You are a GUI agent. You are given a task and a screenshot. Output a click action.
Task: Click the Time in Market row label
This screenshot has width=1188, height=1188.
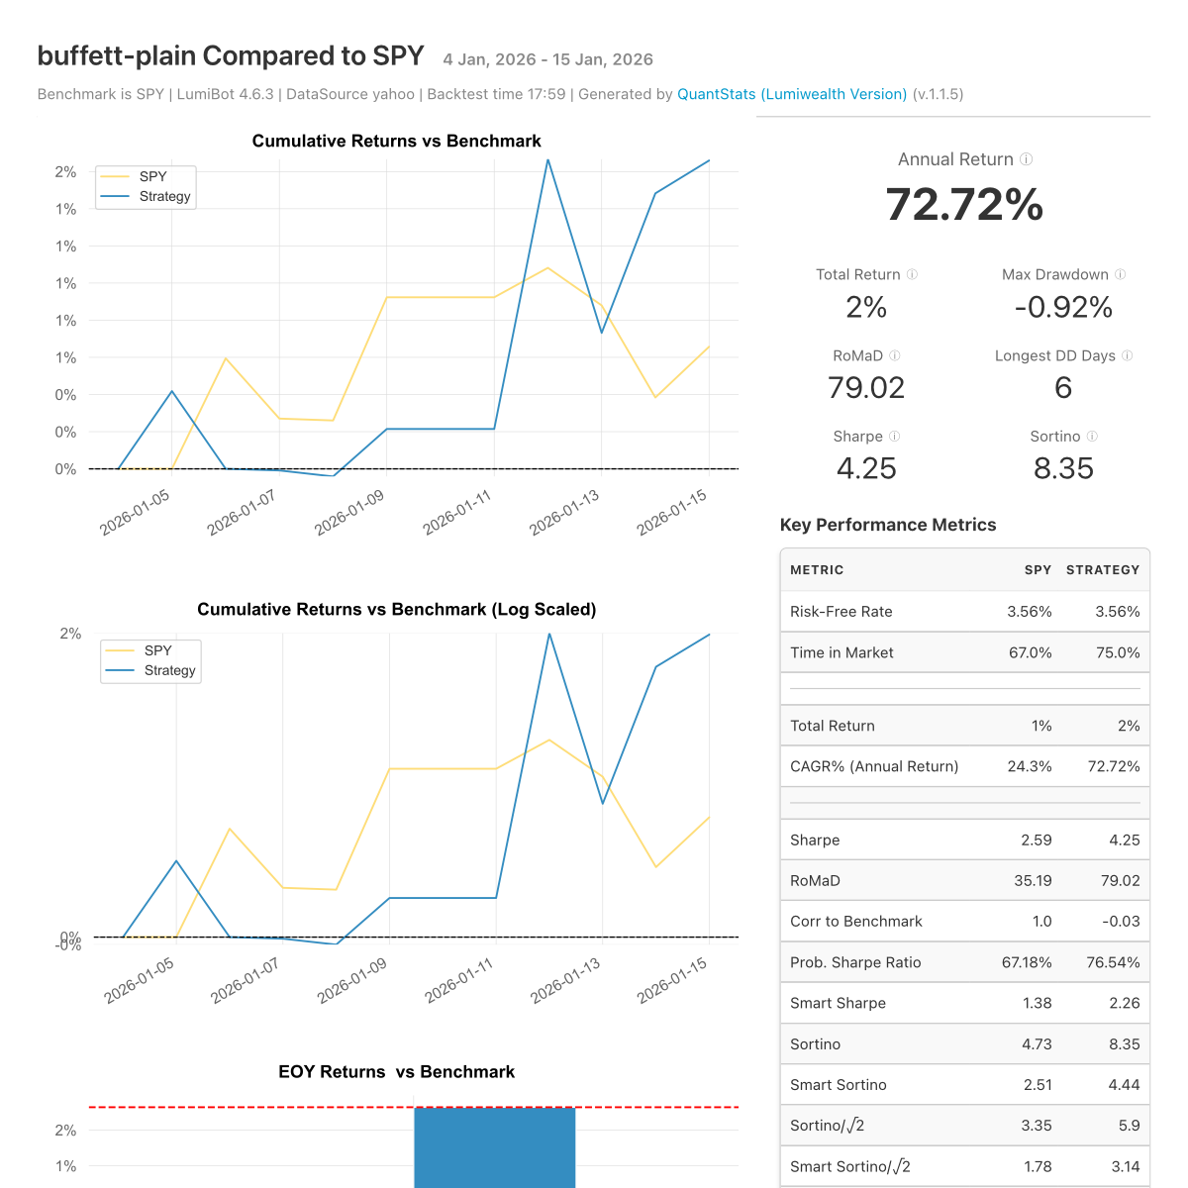coord(841,653)
